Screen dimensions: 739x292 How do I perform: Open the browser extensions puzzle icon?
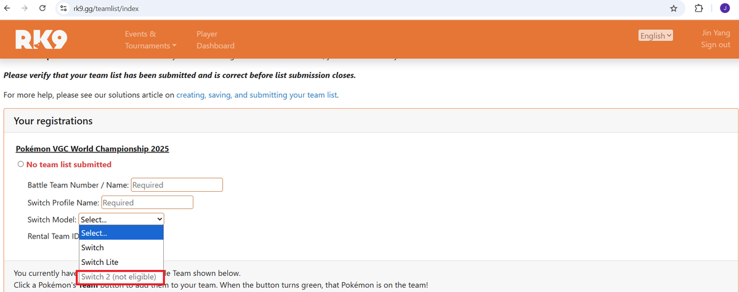698,9
